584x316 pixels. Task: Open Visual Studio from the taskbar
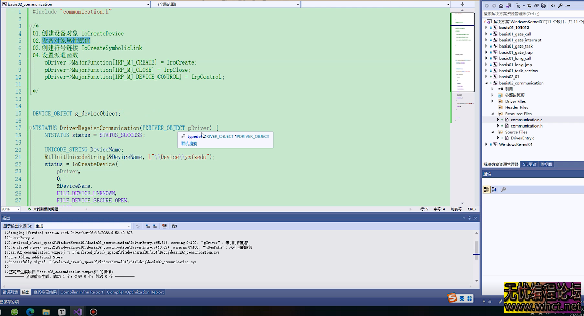click(77, 312)
